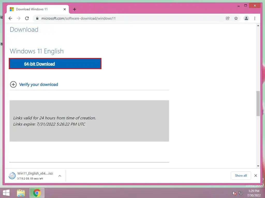Go back to the previous page
The image size is (265, 198).
click(x=10, y=18)
